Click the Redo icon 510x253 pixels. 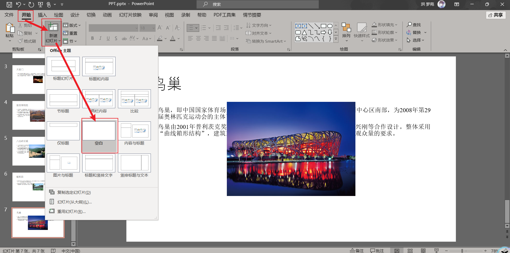pos(31,4)
